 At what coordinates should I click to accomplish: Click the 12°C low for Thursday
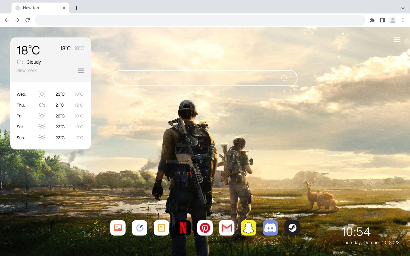coord(79,105)
